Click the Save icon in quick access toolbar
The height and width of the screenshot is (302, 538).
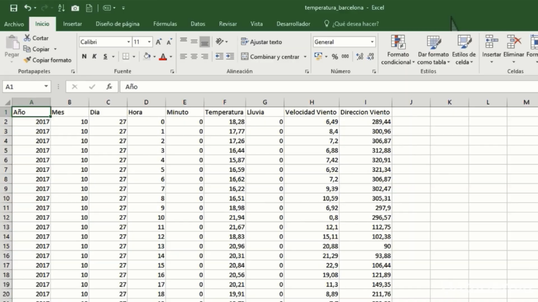[x=14, y=8]
